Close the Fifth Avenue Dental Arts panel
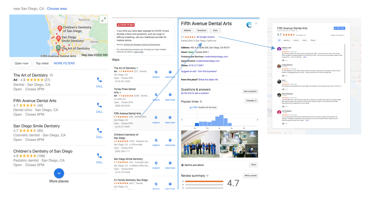The width and height of the screenshot is (380, 205). tap(256, 24)
